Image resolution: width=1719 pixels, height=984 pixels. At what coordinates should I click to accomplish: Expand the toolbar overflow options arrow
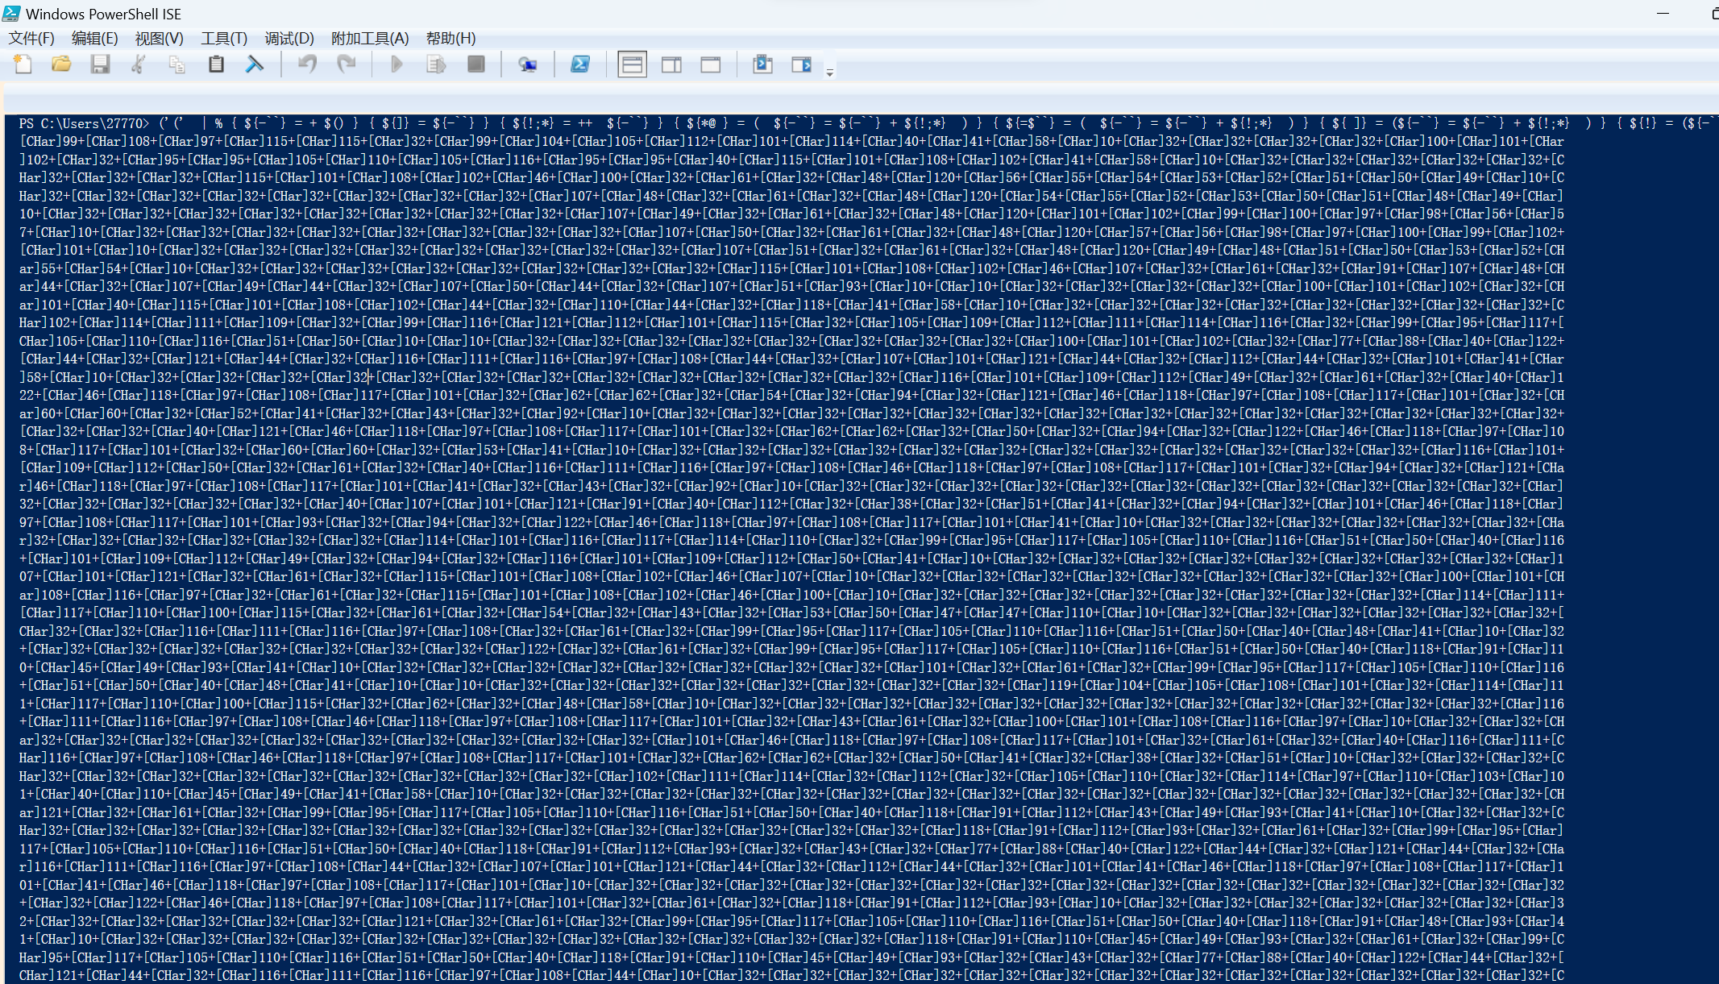pos(830,73)
